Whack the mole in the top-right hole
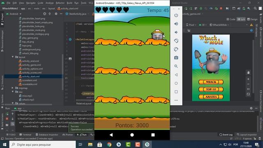 pyautogui.click(x=157, y=35)
